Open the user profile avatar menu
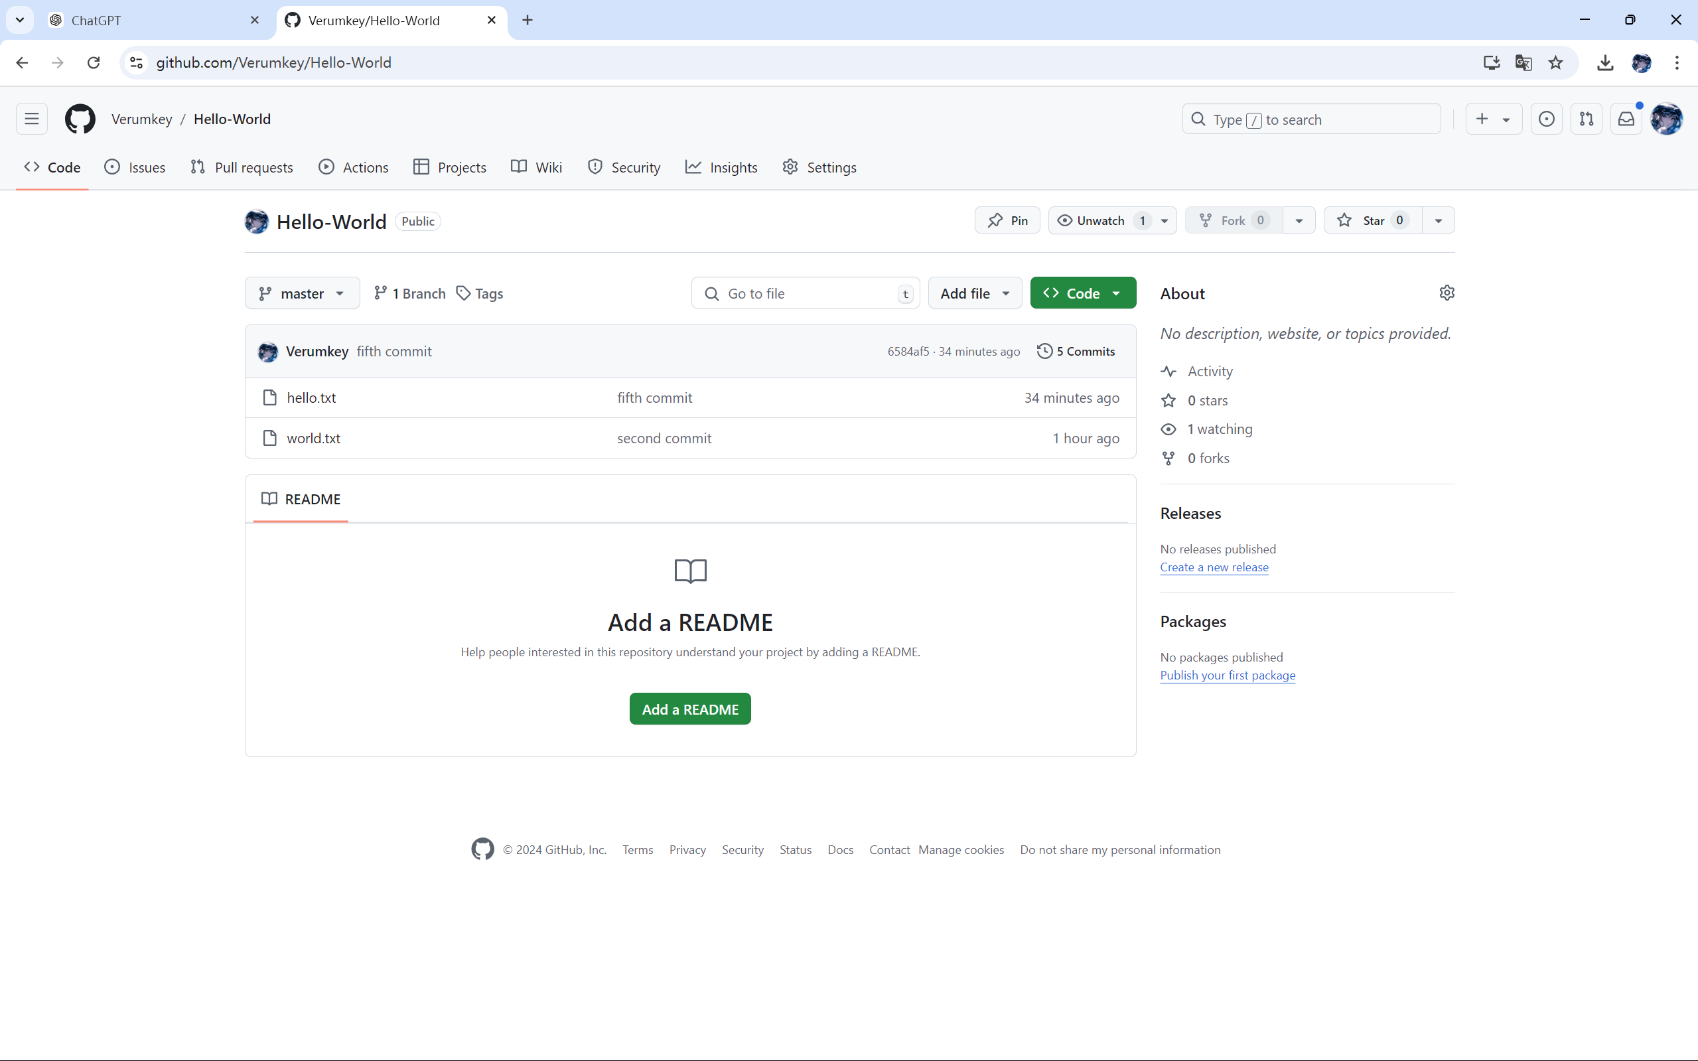This screenshot has height=1061, width=1698. 1667,119
